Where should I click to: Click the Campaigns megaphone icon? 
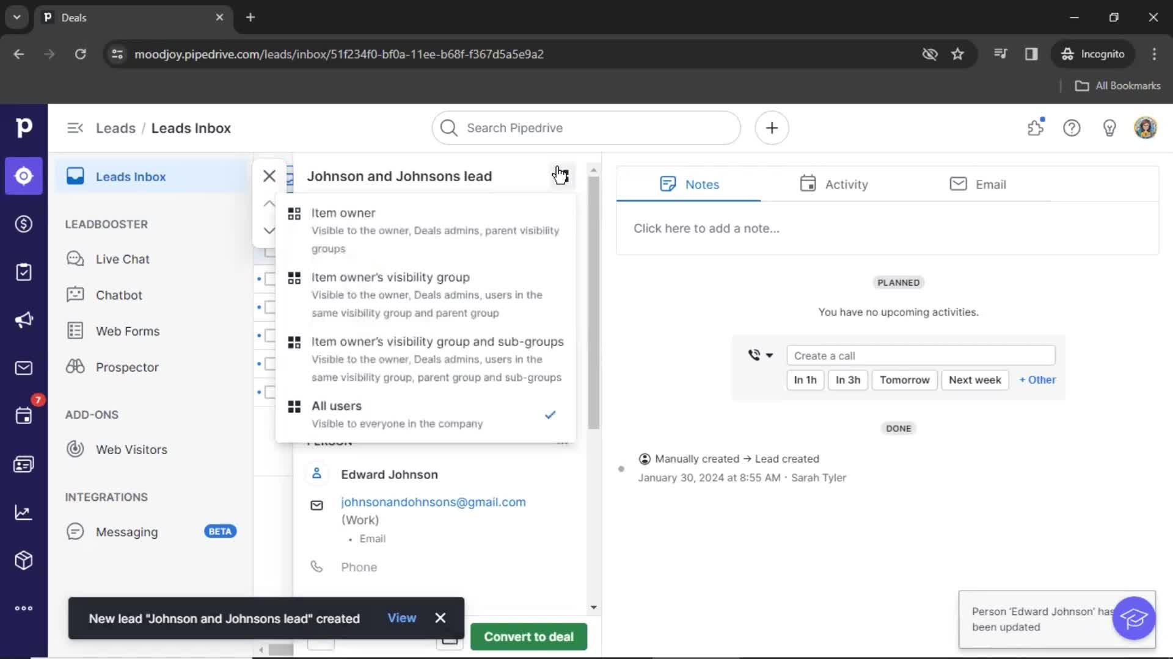(x=23, y=320)
